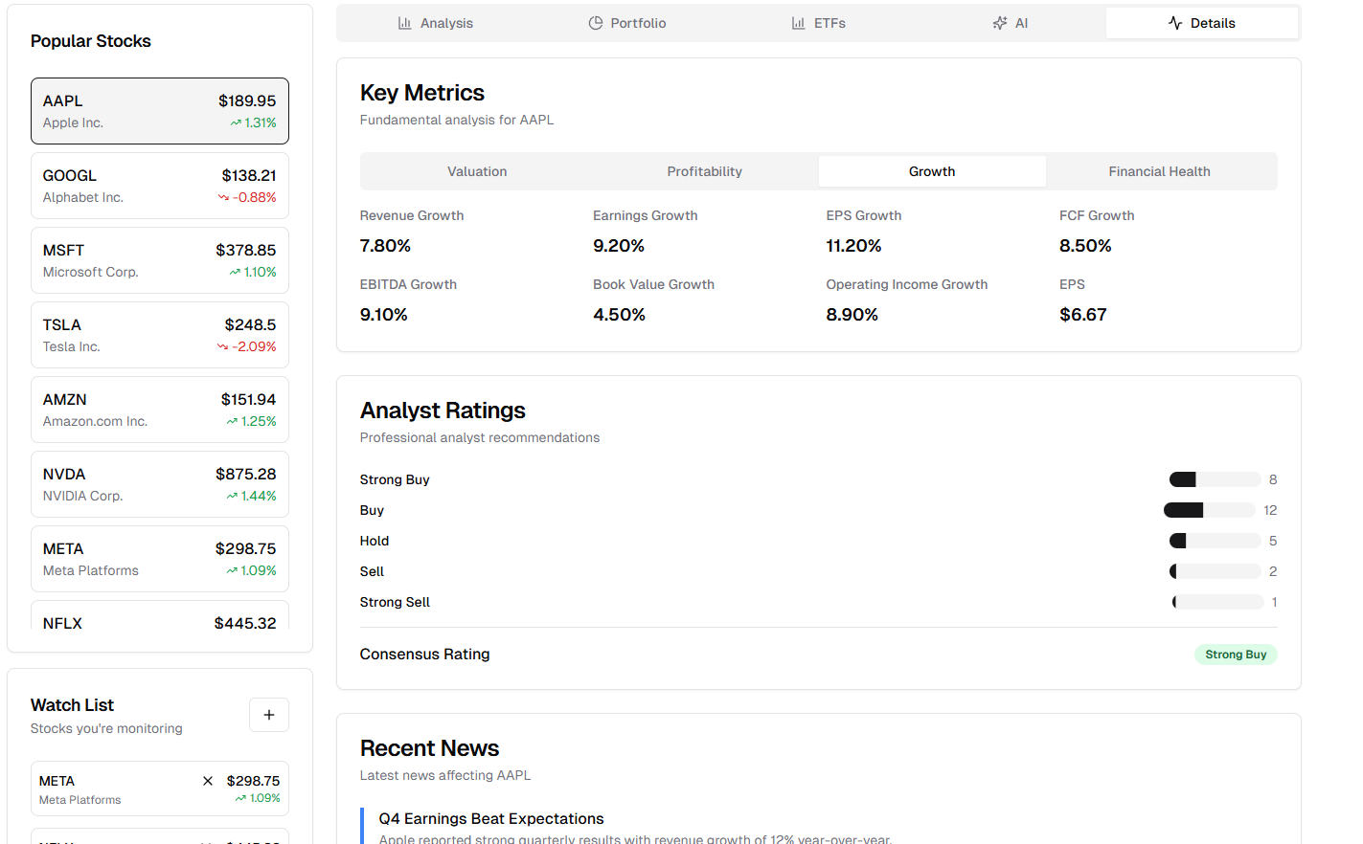
Task: Select the AMZN stock card
Action: coord(160,410)
